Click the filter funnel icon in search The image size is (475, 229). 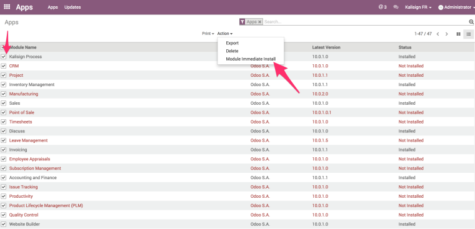click(x=242, y=22)
